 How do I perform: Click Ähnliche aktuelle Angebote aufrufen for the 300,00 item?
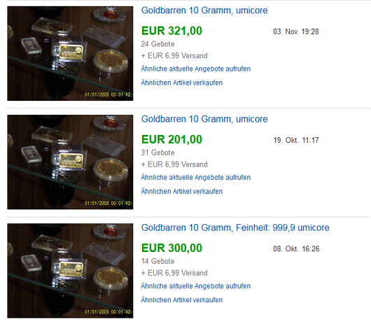click(x=196, y=286)
